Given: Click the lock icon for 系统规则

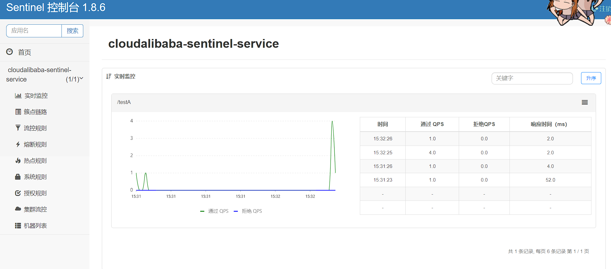Looking at the screenshot, I should click(18, 177).
